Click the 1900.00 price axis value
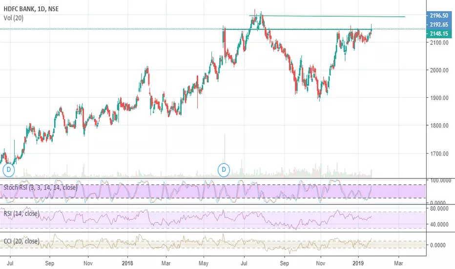The image size is (455, 269). tap(439, 98)
